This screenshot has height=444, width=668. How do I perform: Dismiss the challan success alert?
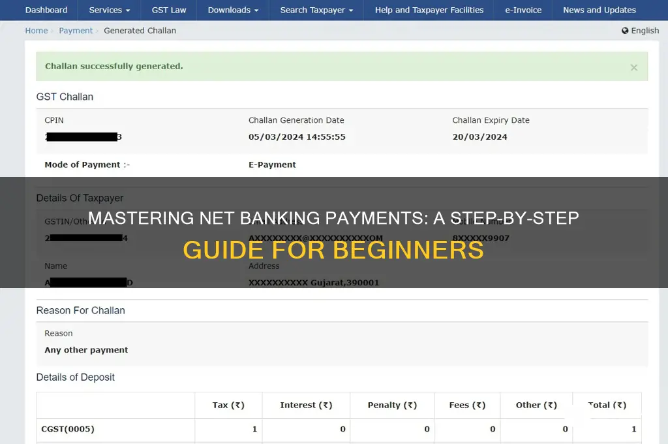tap(634, 67)
